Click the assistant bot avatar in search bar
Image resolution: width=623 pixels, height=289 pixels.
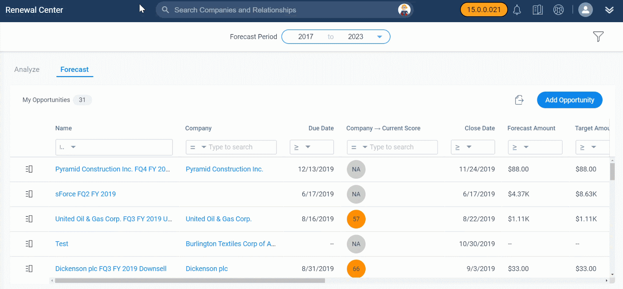(404, 10)
